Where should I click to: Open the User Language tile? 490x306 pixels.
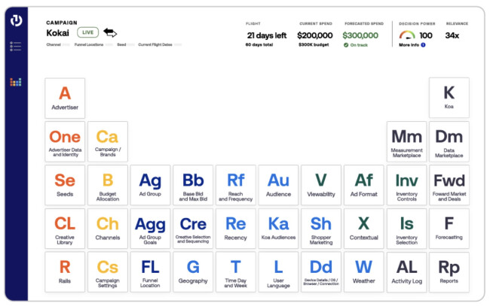278,272
